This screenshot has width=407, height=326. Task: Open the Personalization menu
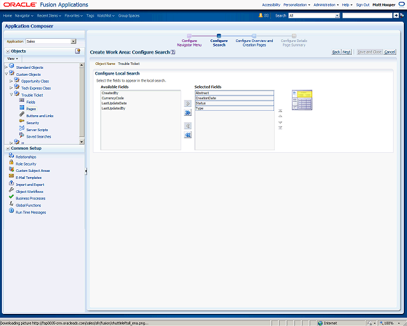[297, 4]
